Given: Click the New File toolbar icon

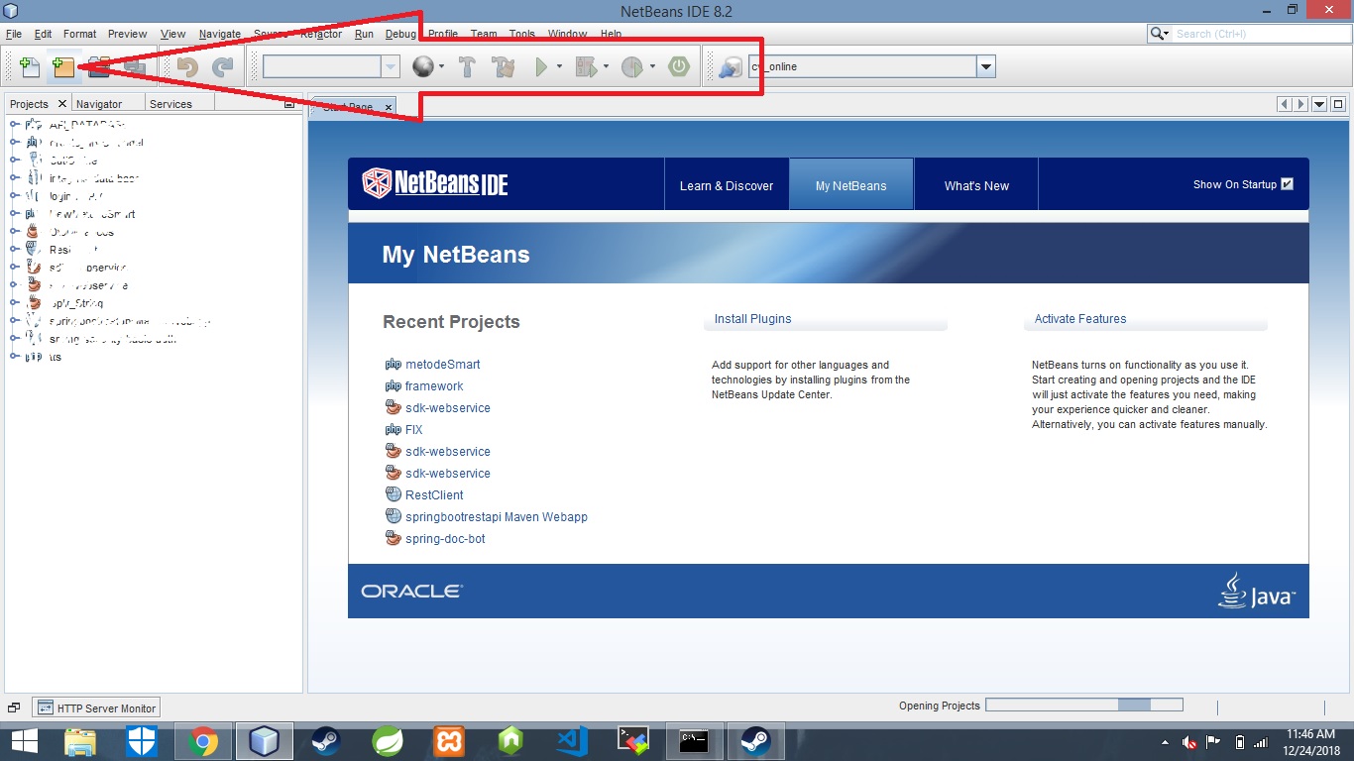Looking at the screenshot, I should (28, 66).
